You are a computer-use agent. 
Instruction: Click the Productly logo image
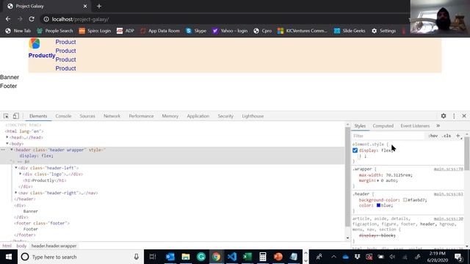click(x=35, y=43)
